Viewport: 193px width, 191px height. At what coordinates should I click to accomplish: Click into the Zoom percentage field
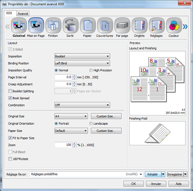63,145
